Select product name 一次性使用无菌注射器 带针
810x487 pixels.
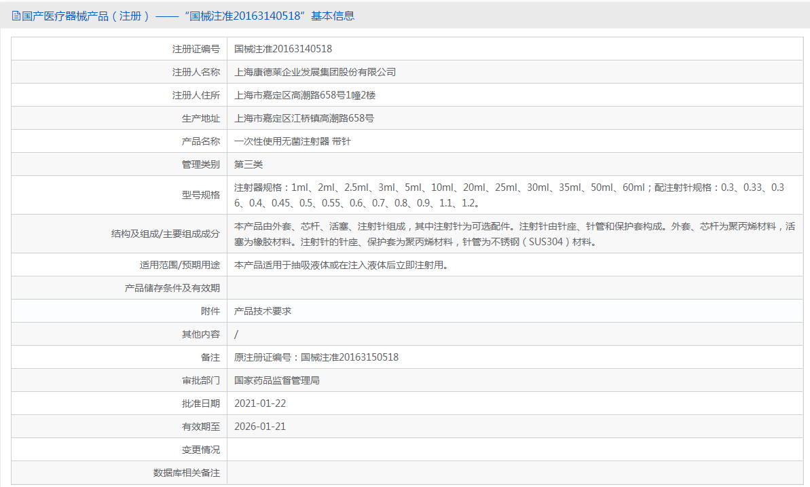(293, 142)
